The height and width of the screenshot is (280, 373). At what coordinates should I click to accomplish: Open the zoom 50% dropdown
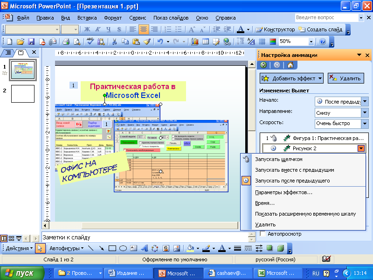coord(311,42)
